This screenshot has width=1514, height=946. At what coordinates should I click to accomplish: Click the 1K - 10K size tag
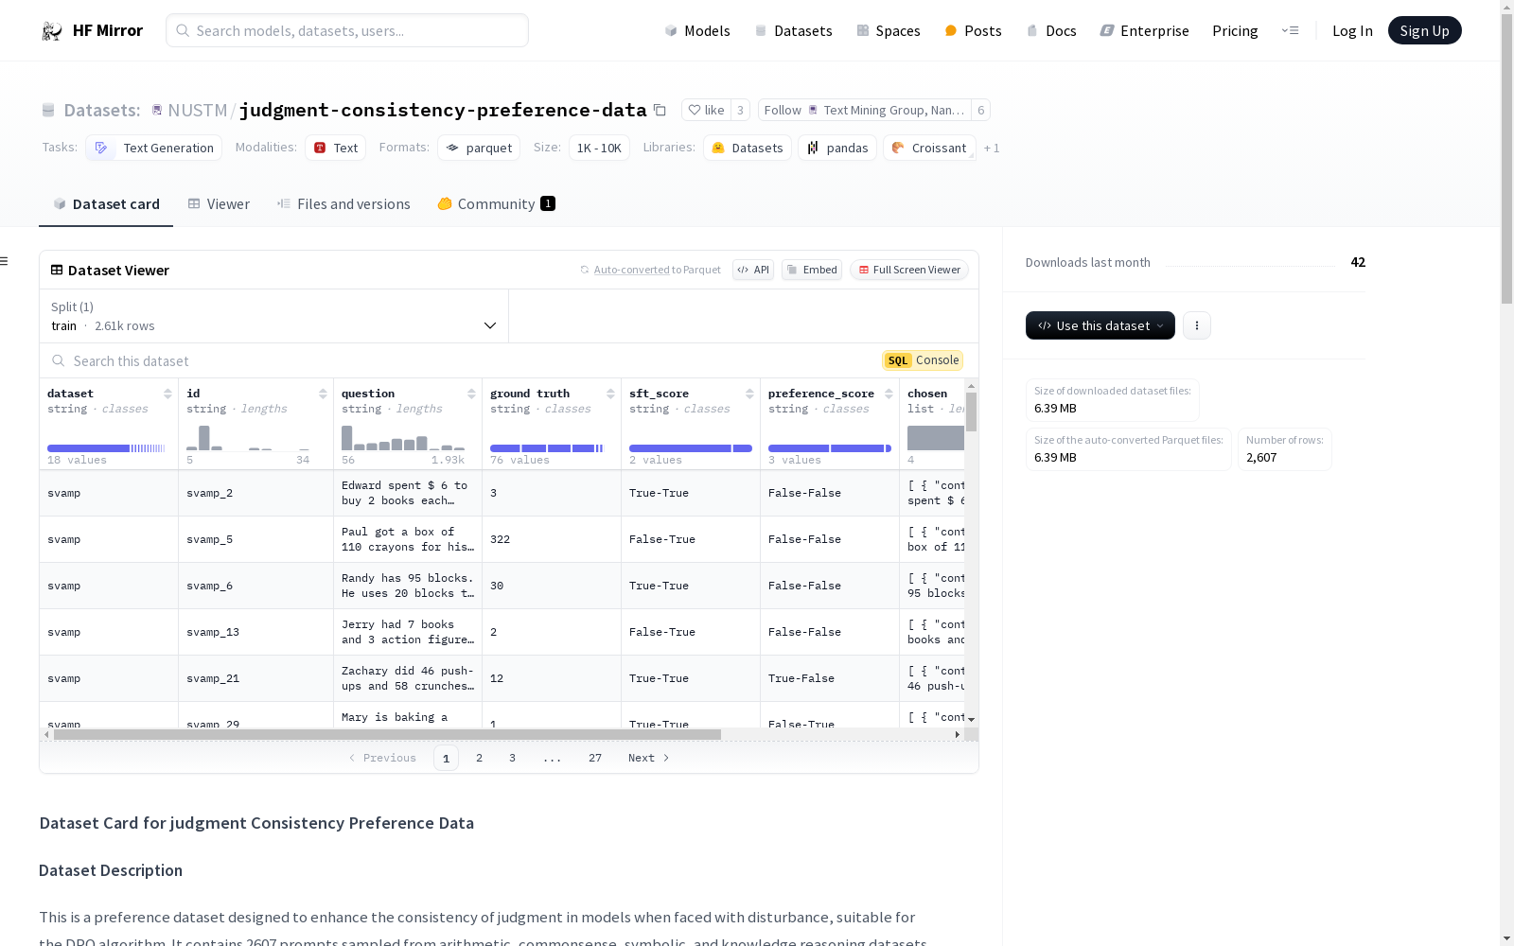click(x=599, y=148)
